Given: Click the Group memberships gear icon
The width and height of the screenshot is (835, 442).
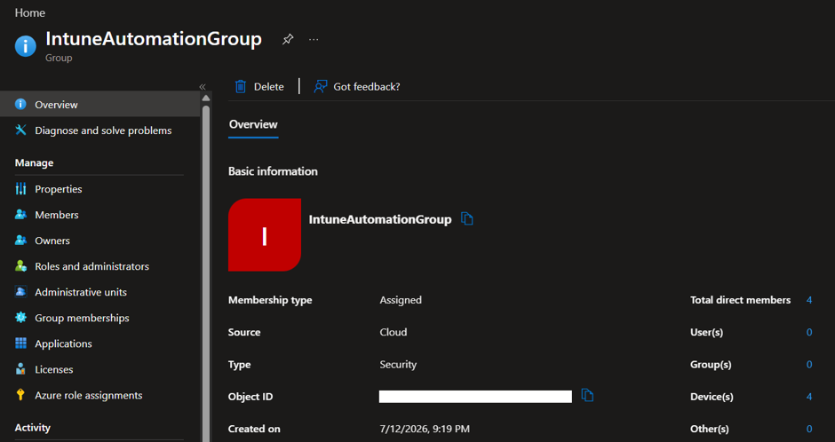Looking at the screenshot, I should click(20, 318).
